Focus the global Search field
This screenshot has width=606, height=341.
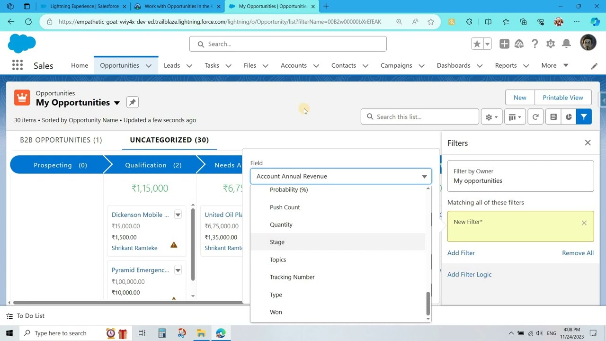288,44
